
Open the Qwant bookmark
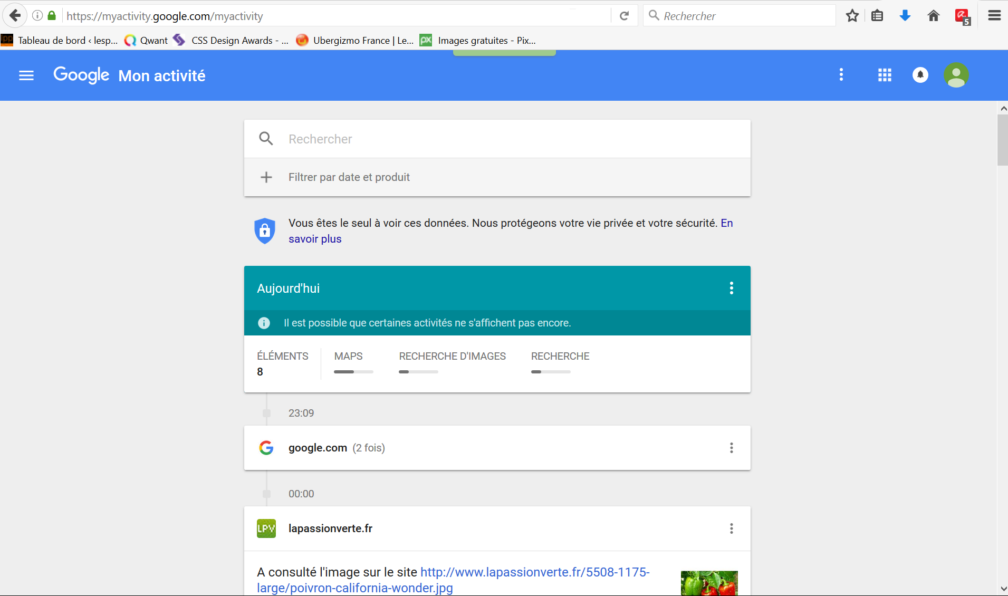(146, 41)
